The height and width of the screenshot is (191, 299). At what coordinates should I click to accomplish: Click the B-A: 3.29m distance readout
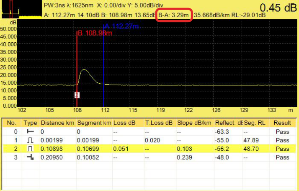[175, 15]
